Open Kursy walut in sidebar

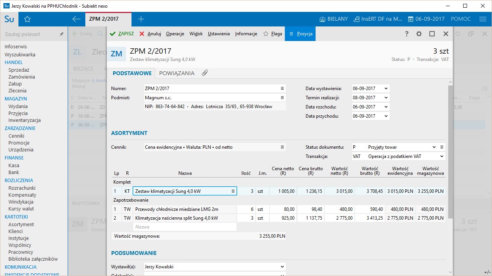pyautogui.click(x=21, y=209)
